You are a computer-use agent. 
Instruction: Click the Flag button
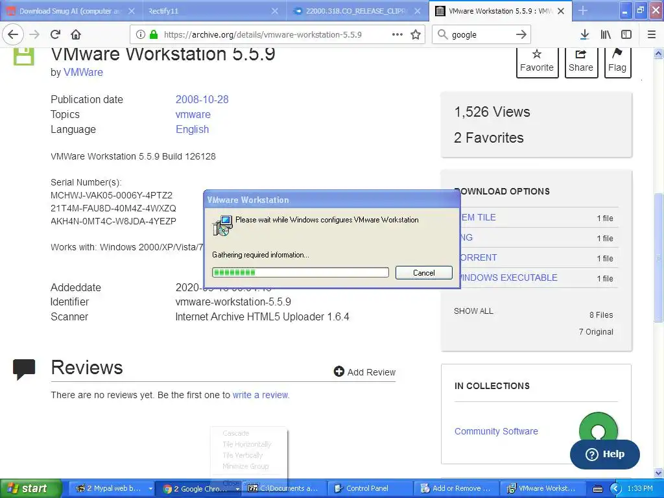[x=617, y=62]
